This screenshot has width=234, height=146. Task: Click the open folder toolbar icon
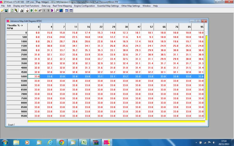pyautogui.click(x=2, y=11)
